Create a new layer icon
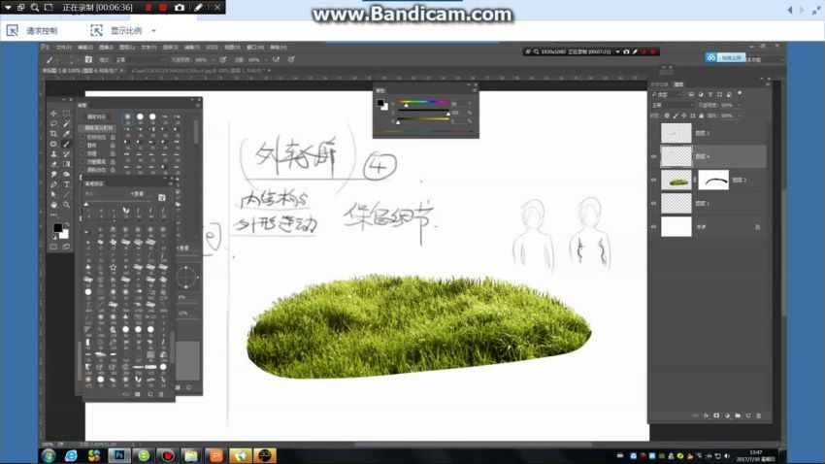Screen dimensions: 825x464 tap(748, 415)
